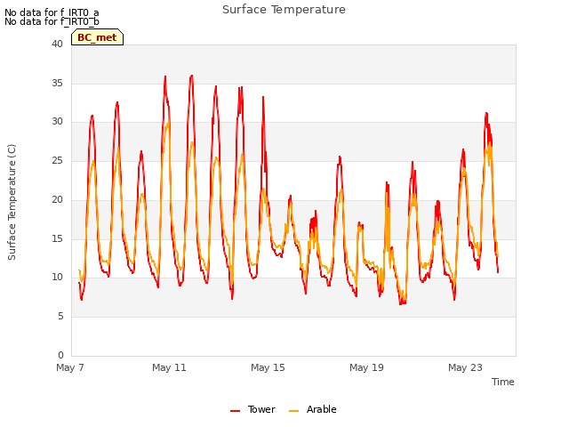Click the May 11 x-axis label
The height and width of the screenshot is (427, 569).
point(169,367)
